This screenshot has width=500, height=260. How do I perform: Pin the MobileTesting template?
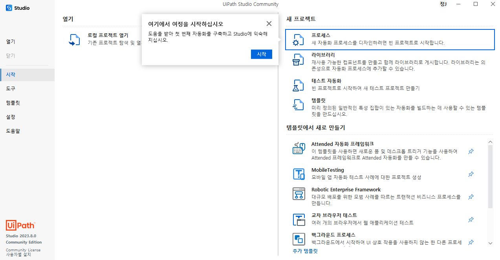pos(471,174)
